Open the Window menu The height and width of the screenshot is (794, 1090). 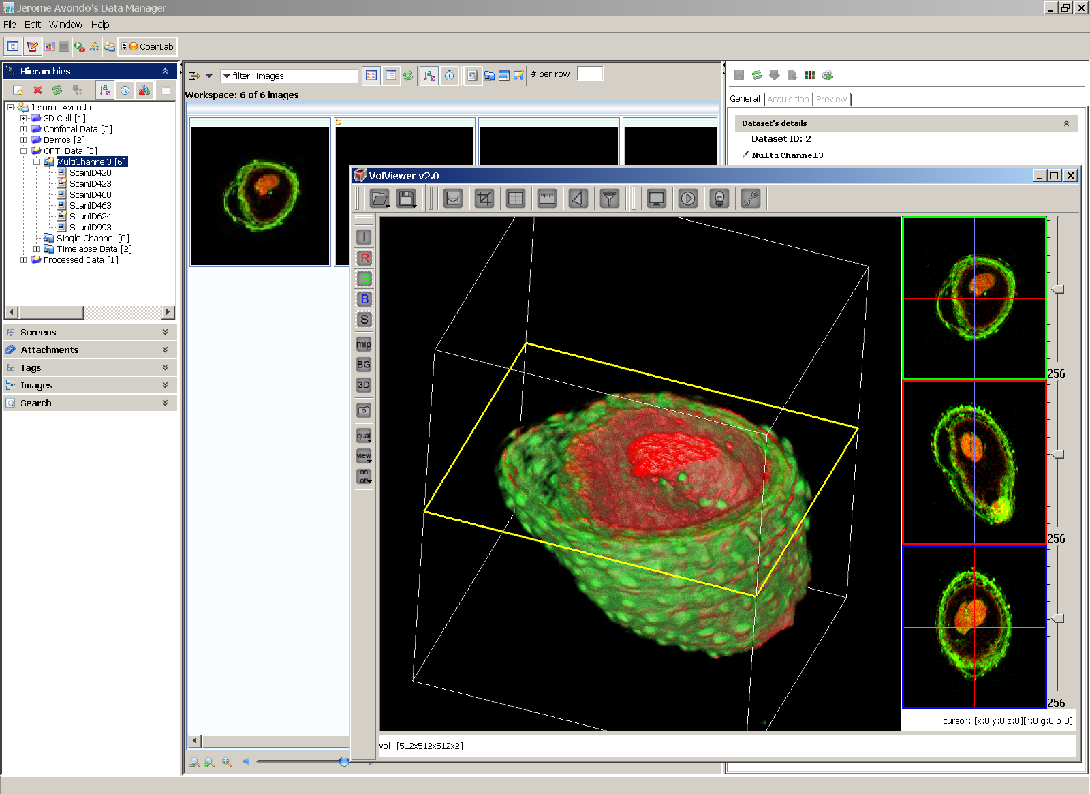tap(65, 25)
